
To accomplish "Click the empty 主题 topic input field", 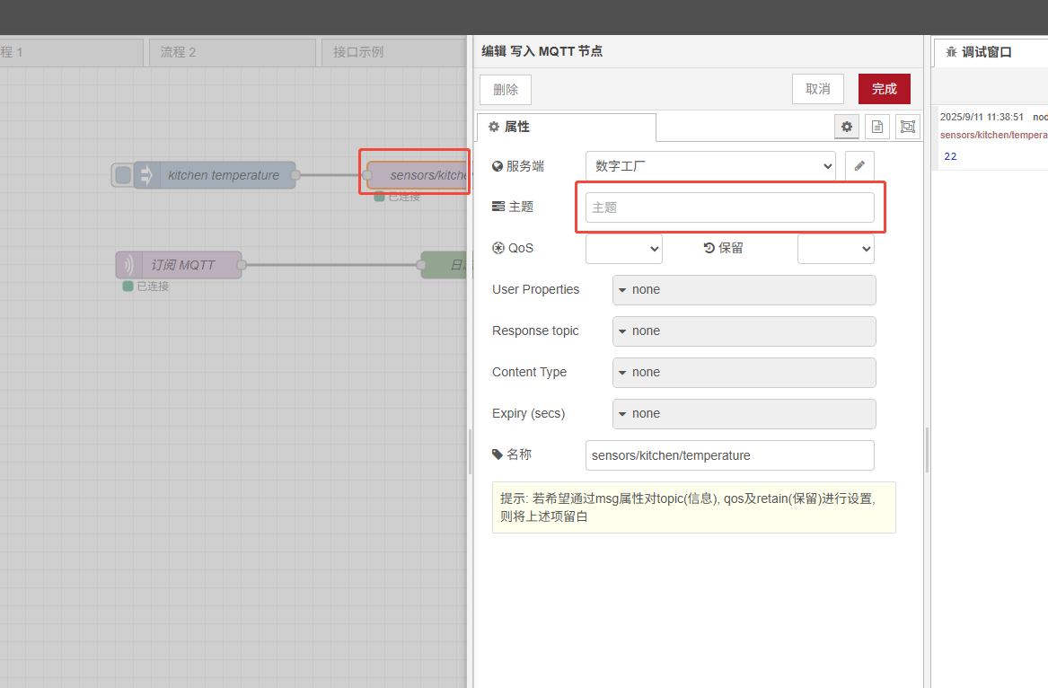I will [x=727, y=207].
